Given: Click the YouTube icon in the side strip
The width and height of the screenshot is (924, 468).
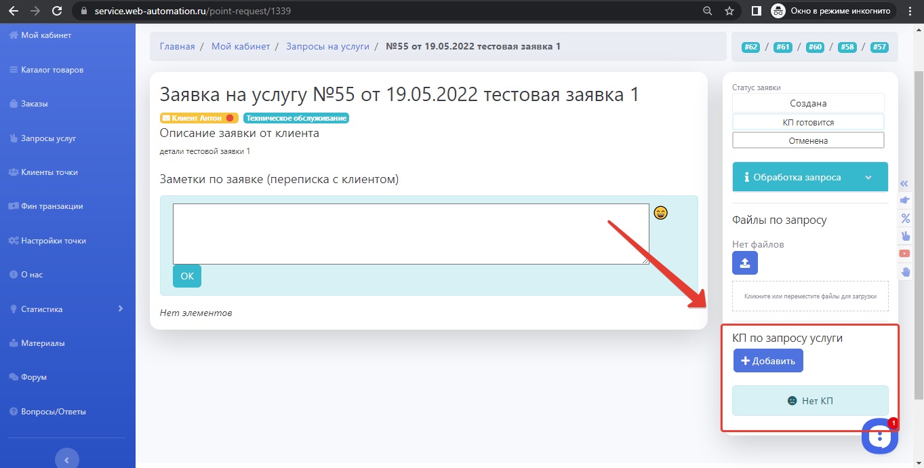Looking at the screenshot, I should [905, 254].
